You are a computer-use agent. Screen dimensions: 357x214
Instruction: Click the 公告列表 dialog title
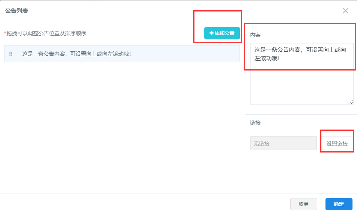click(x=16, y=11)
